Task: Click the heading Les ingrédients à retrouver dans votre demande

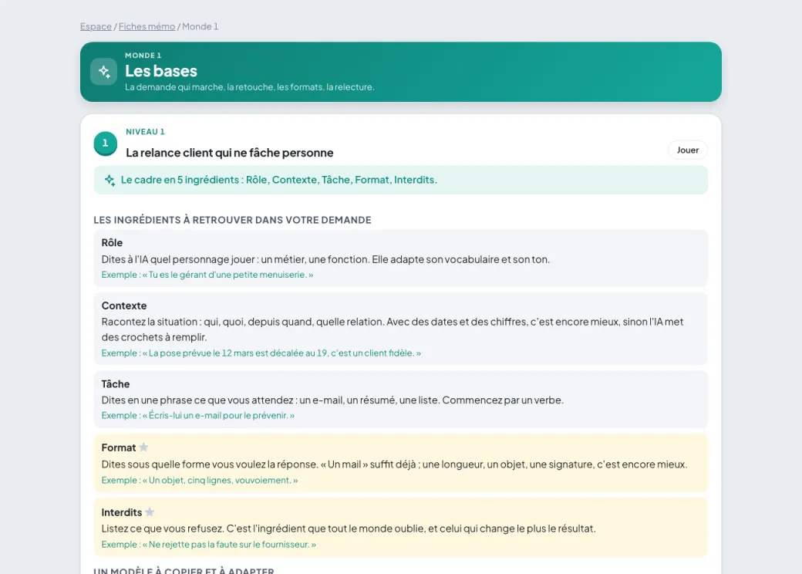Action: [232, 220]
